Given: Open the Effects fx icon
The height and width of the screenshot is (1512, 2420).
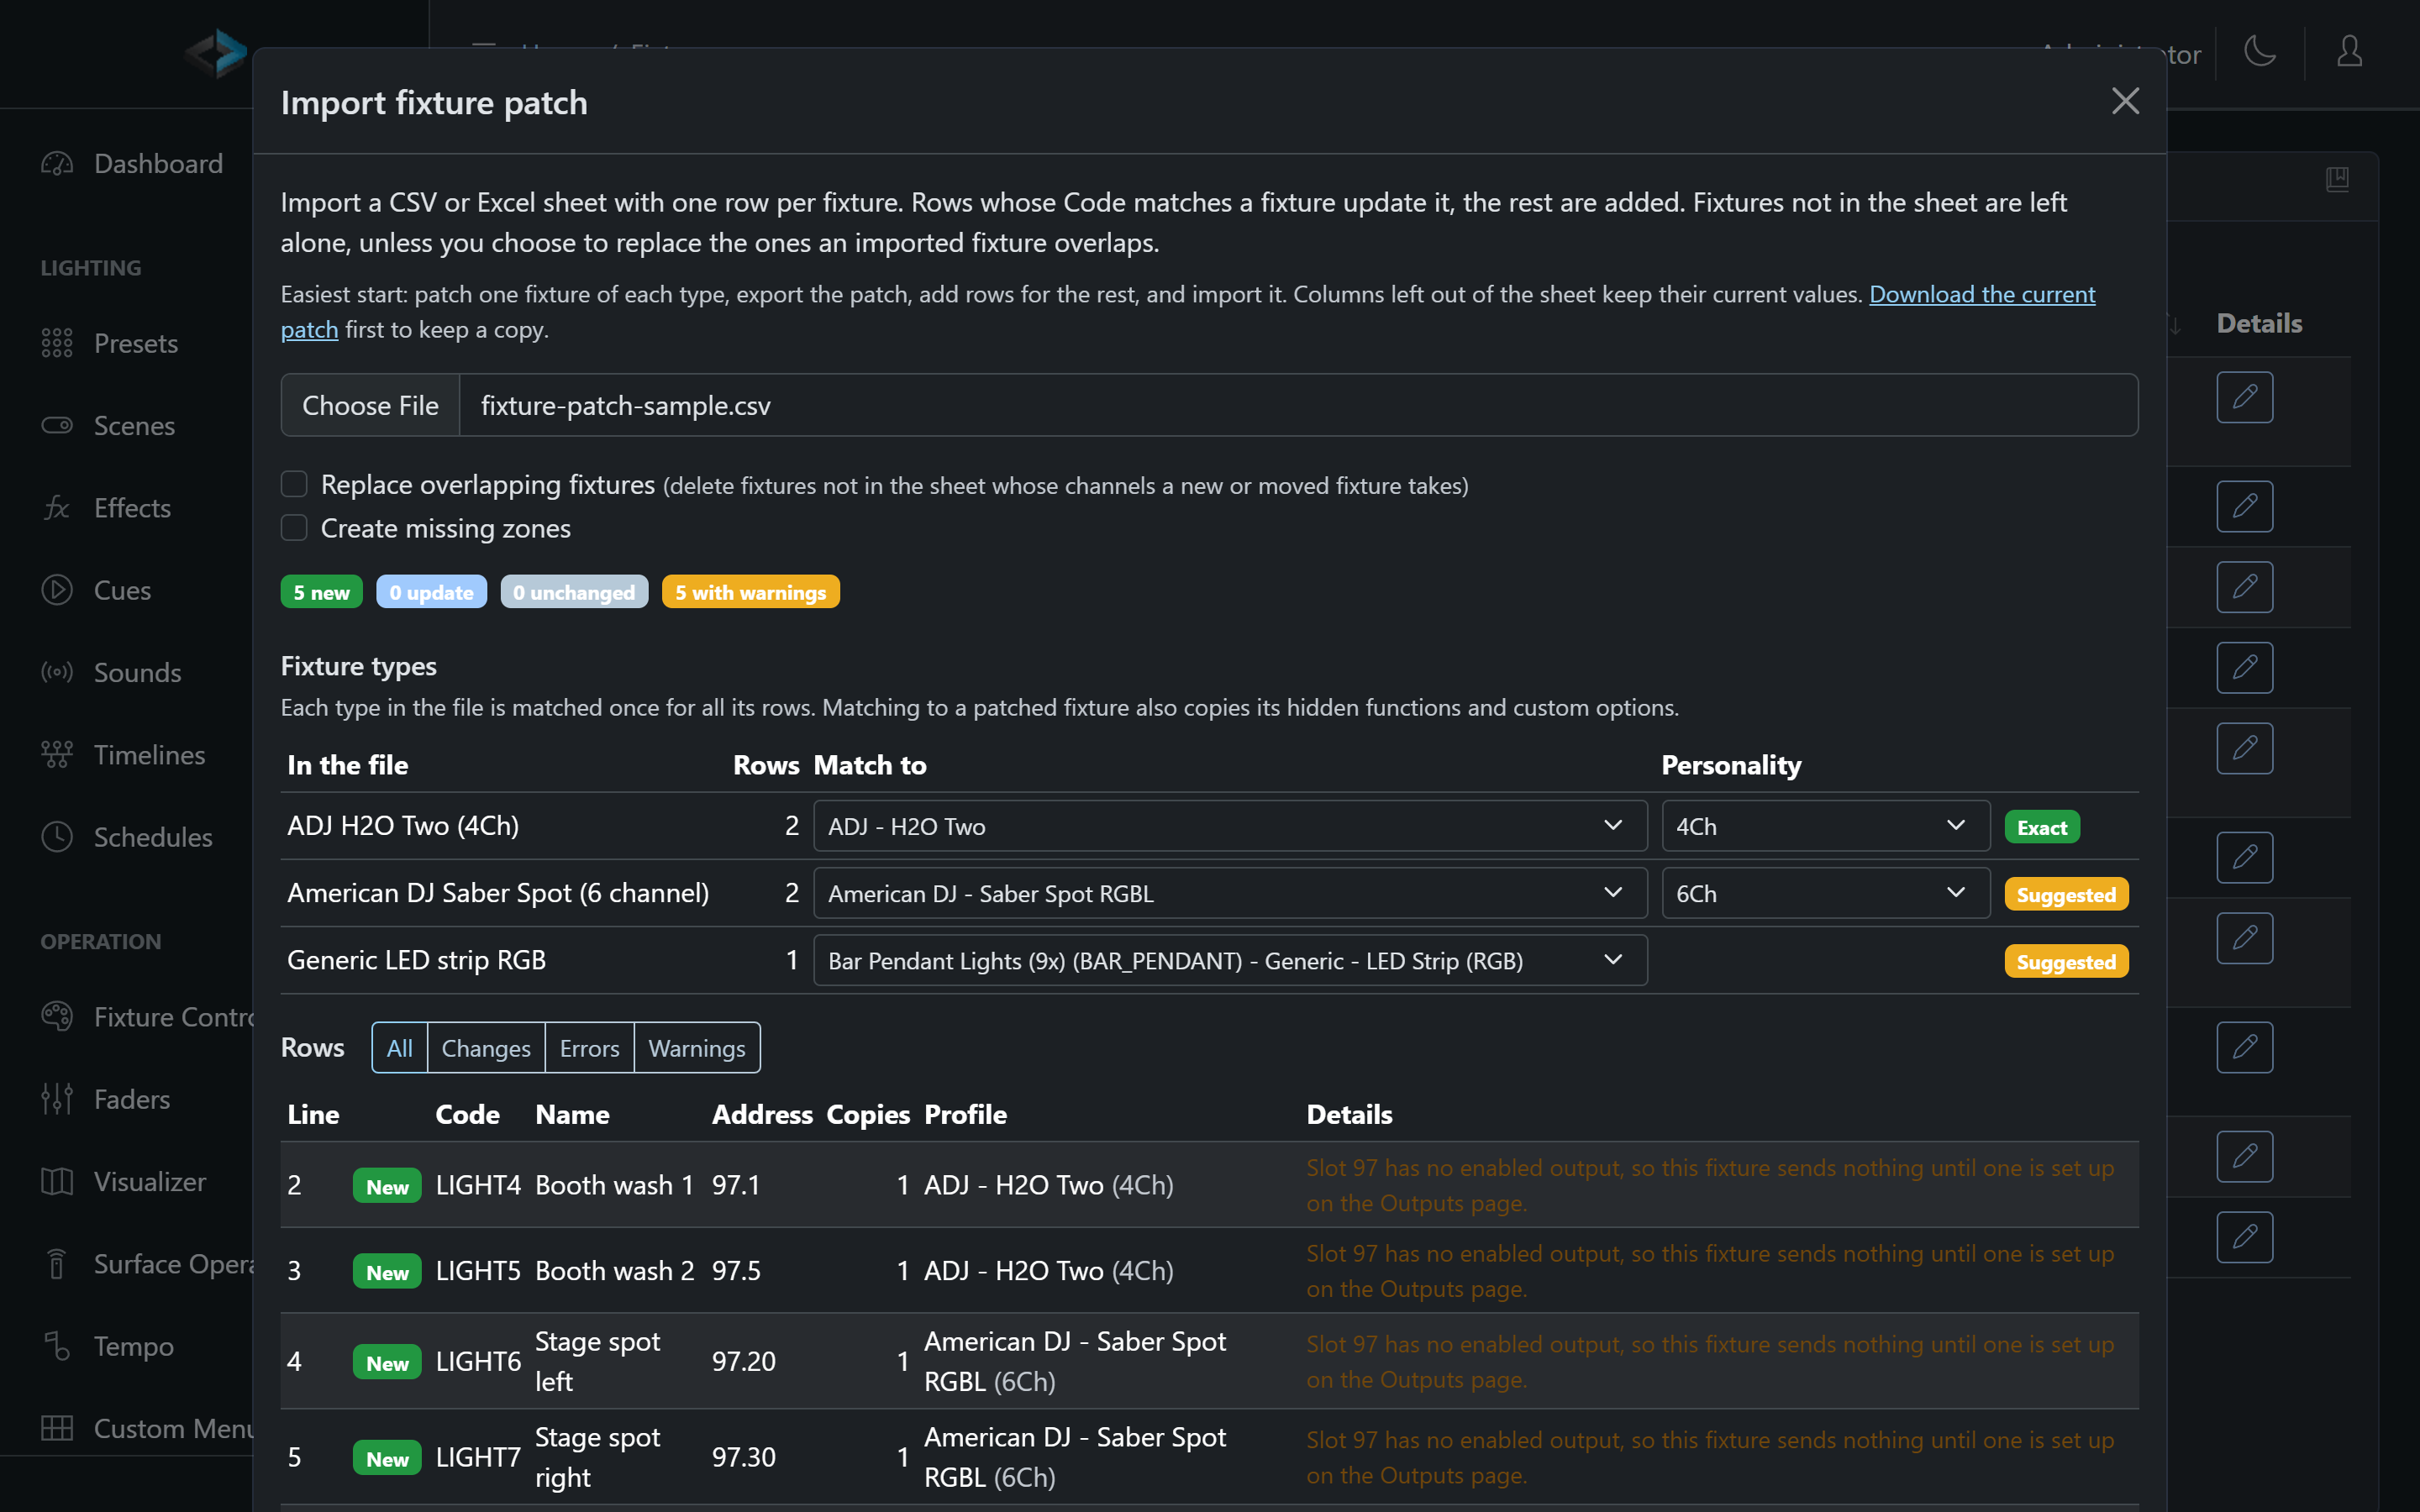Looking at the screenshot, I should coord(57,508).
